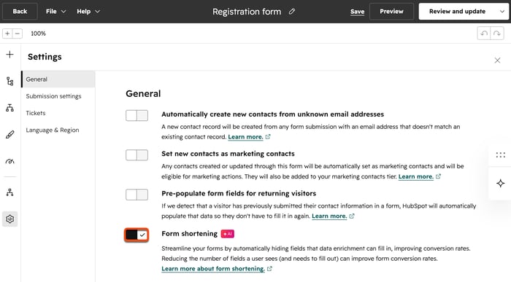Click external link icon after pre-populate Learn more

coord(352,216)
